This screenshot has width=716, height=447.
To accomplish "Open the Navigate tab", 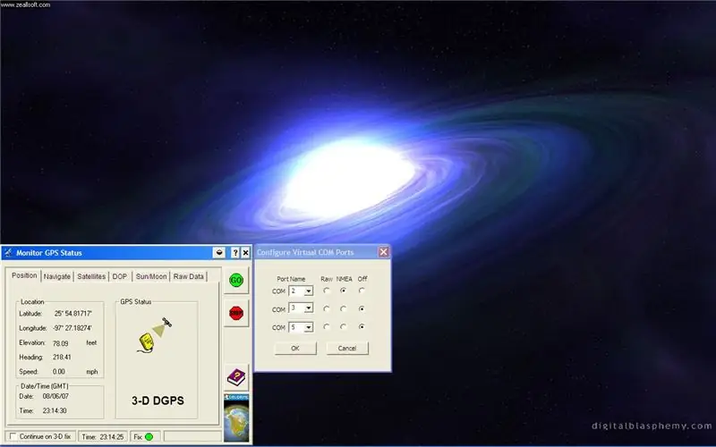I will (x=57, y=276).
